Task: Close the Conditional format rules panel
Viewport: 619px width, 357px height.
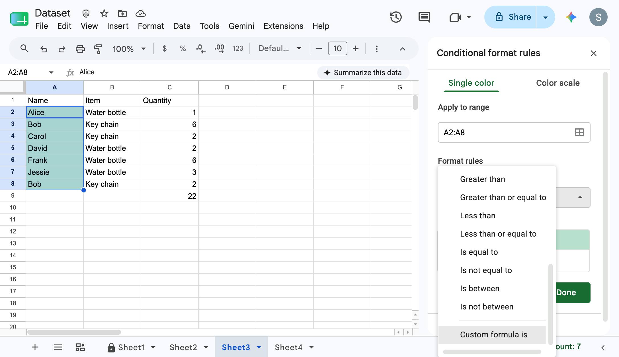Action: [x=593, y=53]
